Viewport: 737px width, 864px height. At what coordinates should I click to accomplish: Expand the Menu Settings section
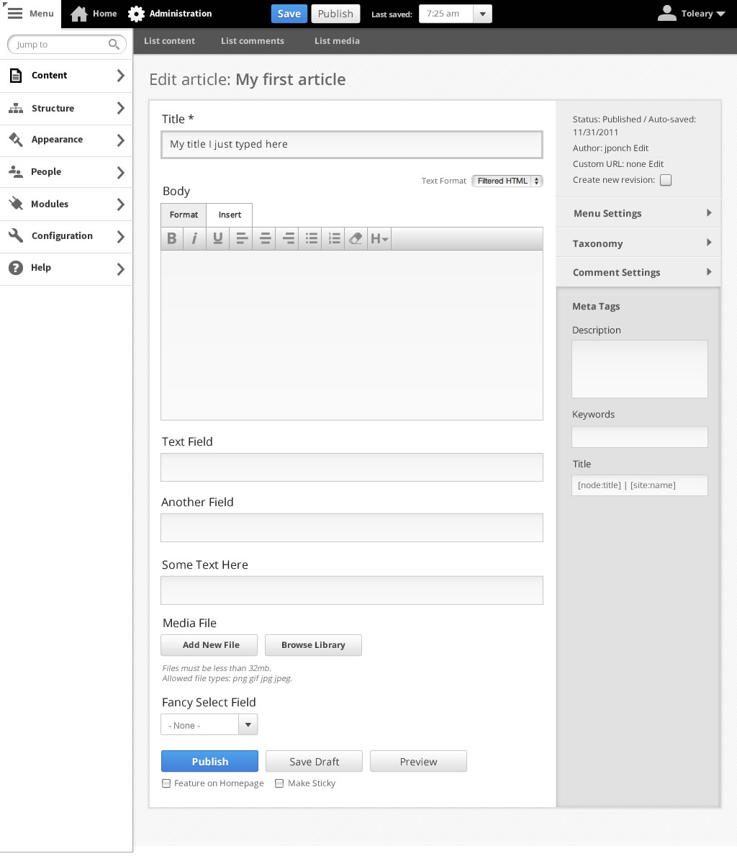coord(638,213)
